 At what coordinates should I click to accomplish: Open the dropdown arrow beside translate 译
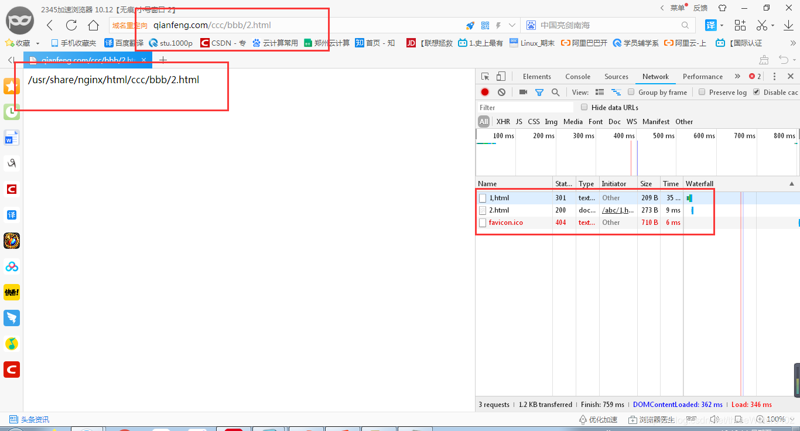pos(722,25)
